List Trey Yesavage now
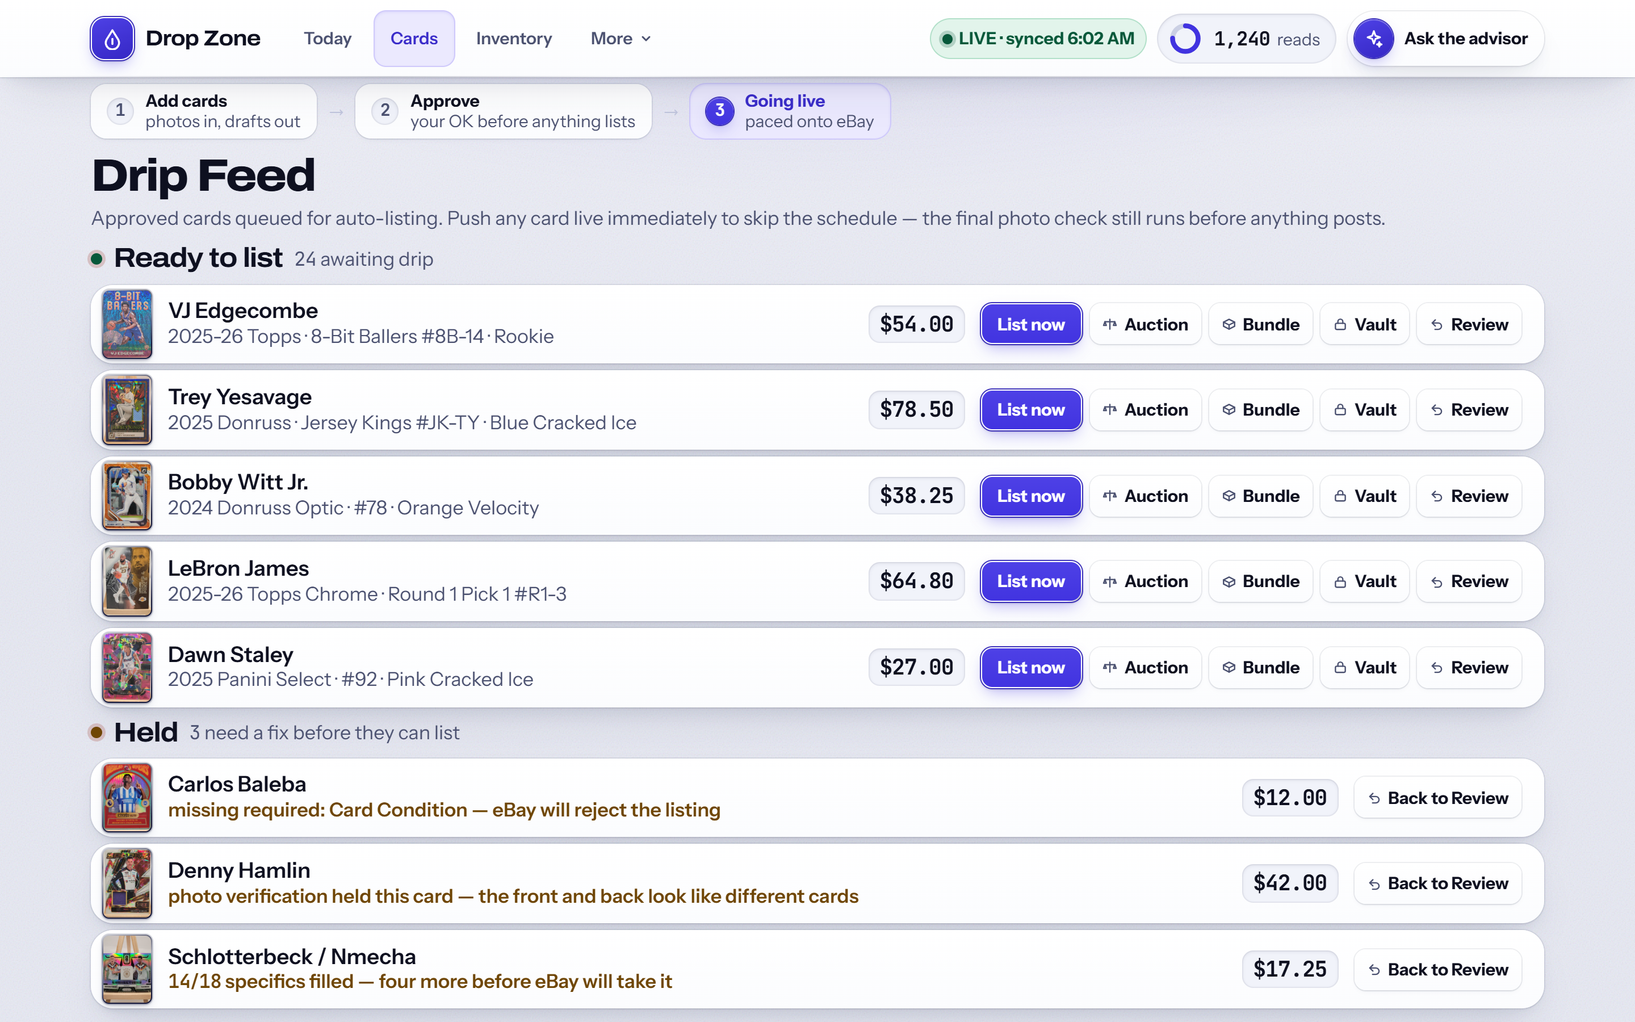This screenshot has width=1635, height=1022. (x=1031, y=409)
